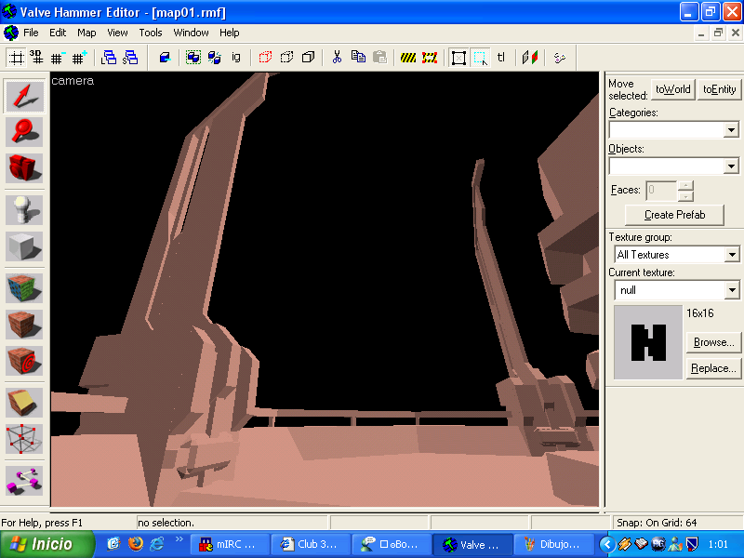Choose the Entity tool with lightbulb
The width and height of the screenshot is (744, 558).
[x=24, y=210]
